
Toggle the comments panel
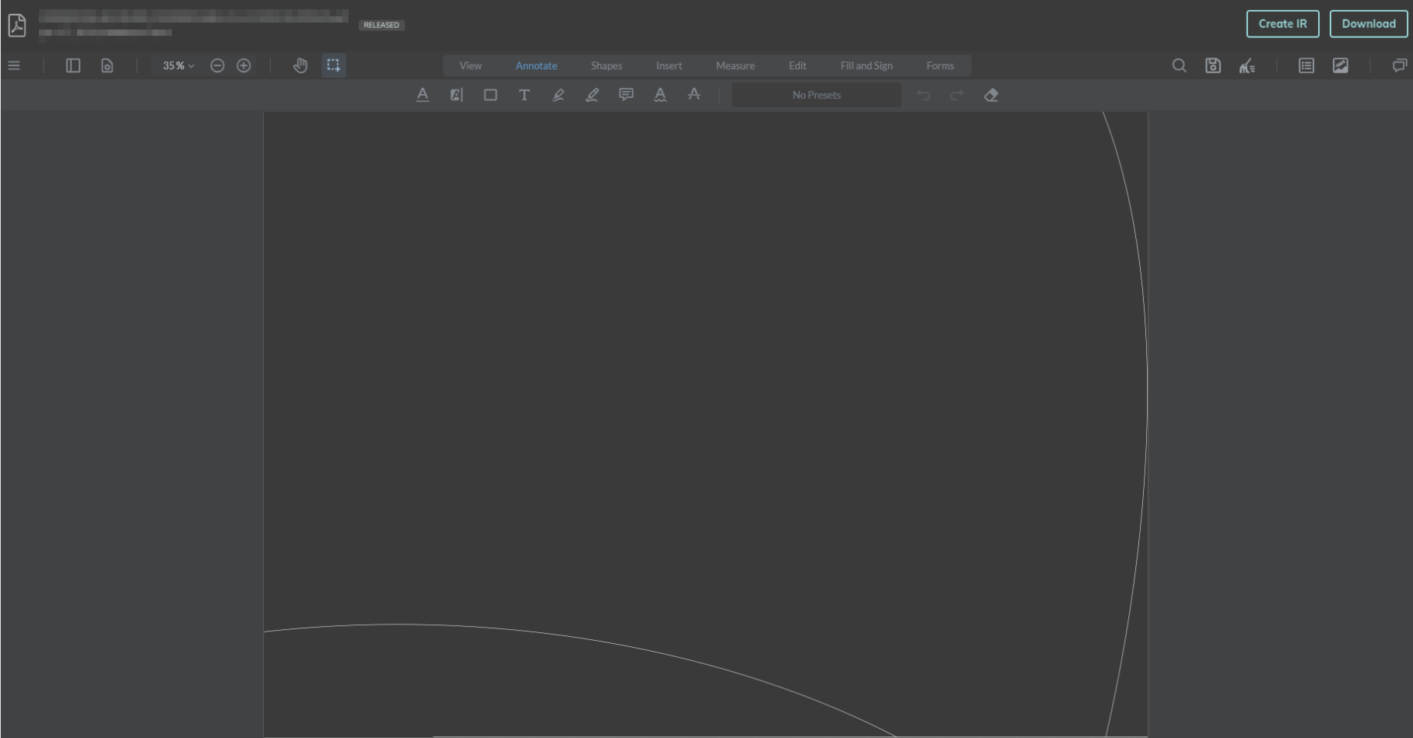point(1400,65)
